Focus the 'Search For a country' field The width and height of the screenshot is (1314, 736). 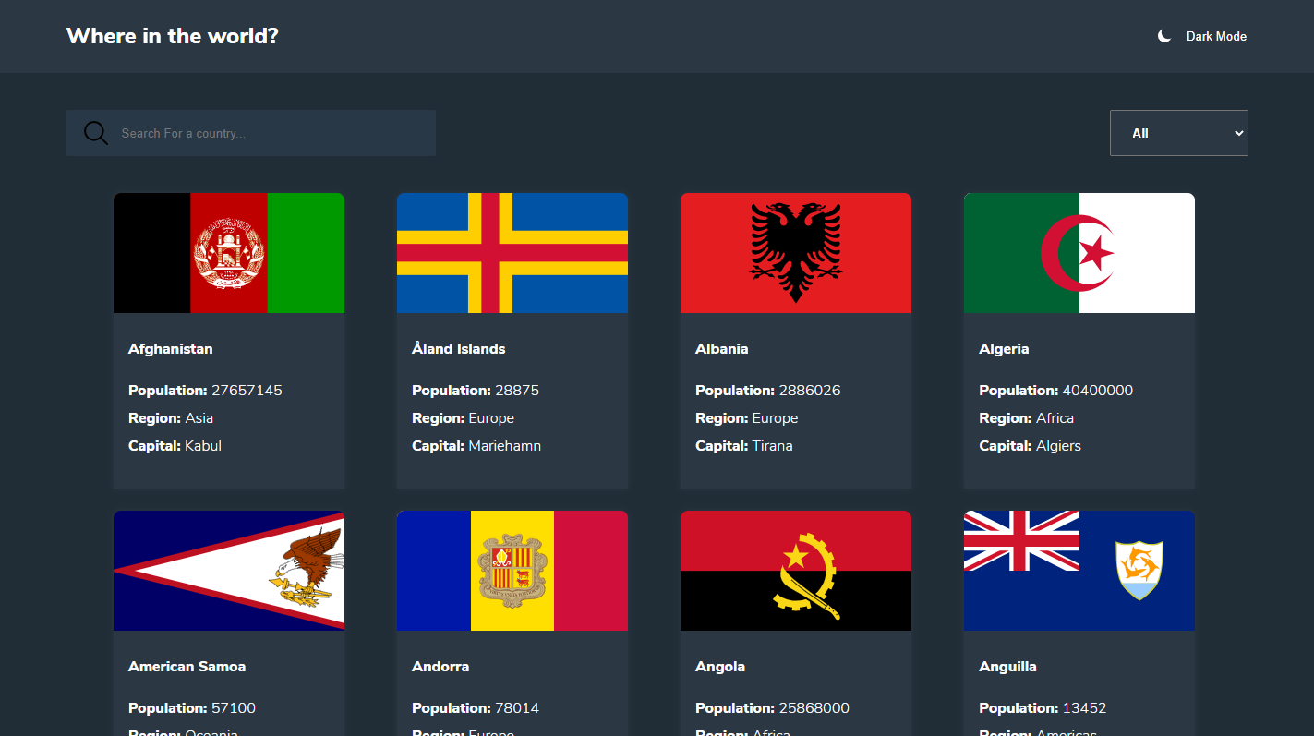point(251,133)
